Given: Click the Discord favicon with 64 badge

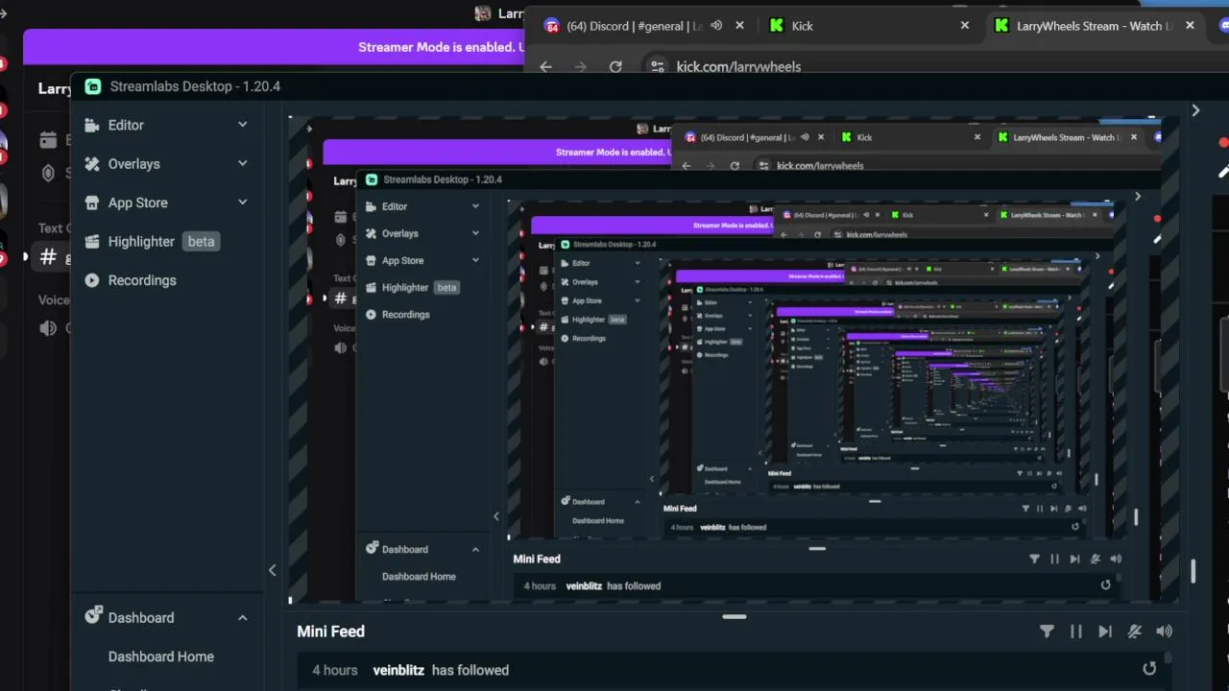Looking at the screenshot, I should pyautogui.click(x=552, y=26).
